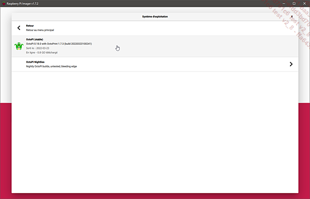Click 'Retour au menu principal' text
This screenshot has height=199, width=310.
(40, 30)
